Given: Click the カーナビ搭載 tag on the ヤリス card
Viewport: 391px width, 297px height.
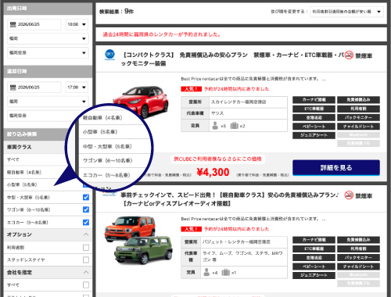Looking at the screenshot, I should coord(314,100).
